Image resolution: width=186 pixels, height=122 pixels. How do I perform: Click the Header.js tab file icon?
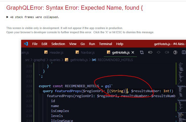pyautogui.click(x=46, y=52)
